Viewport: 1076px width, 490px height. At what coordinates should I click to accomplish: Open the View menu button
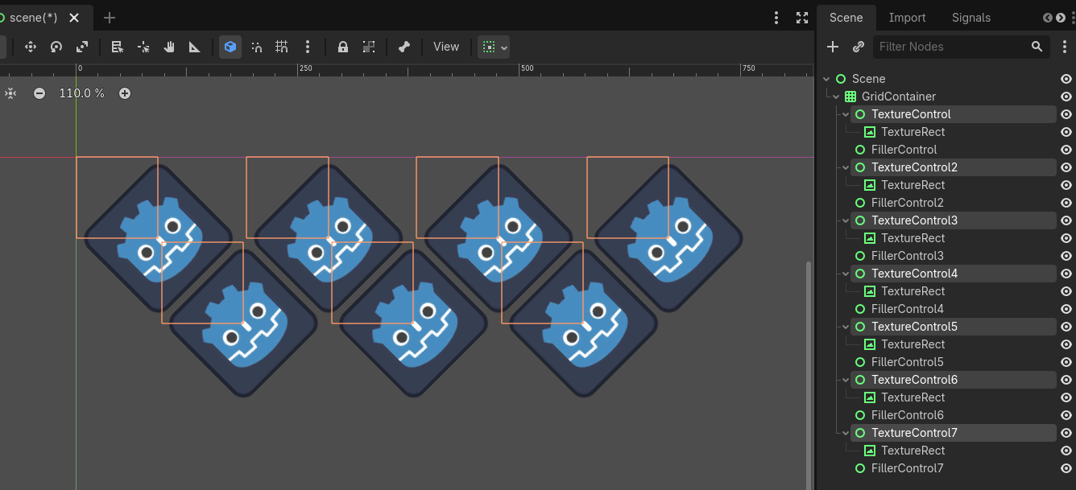[x=446, y=47]
